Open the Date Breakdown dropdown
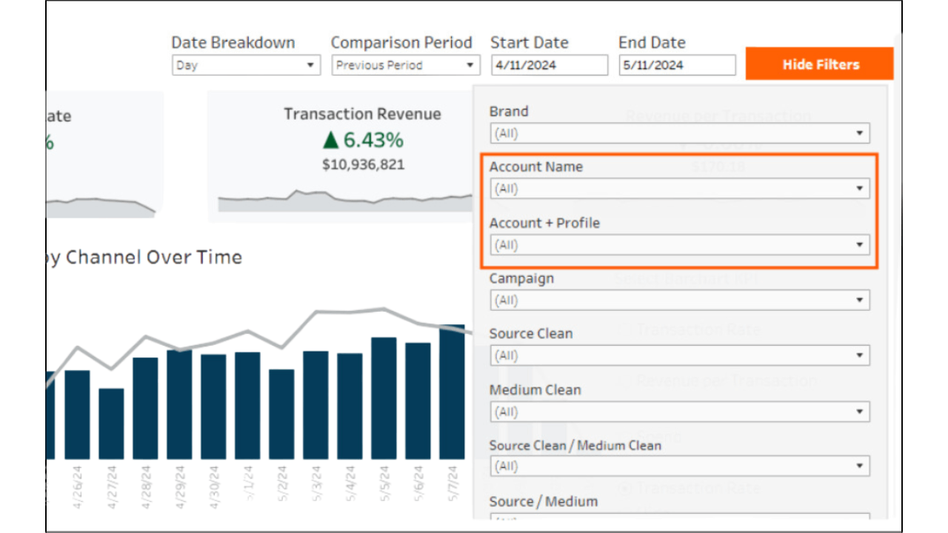The width and height of the screenshot is (948, 533). (246, 65)
